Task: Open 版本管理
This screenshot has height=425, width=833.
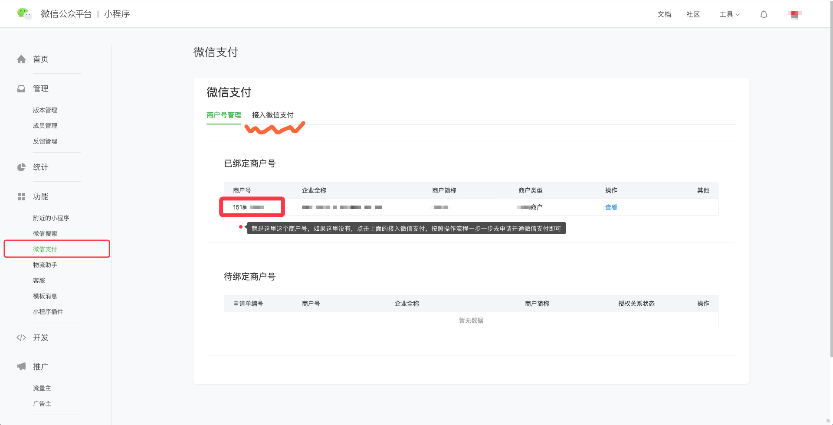Action: point(45,110)
